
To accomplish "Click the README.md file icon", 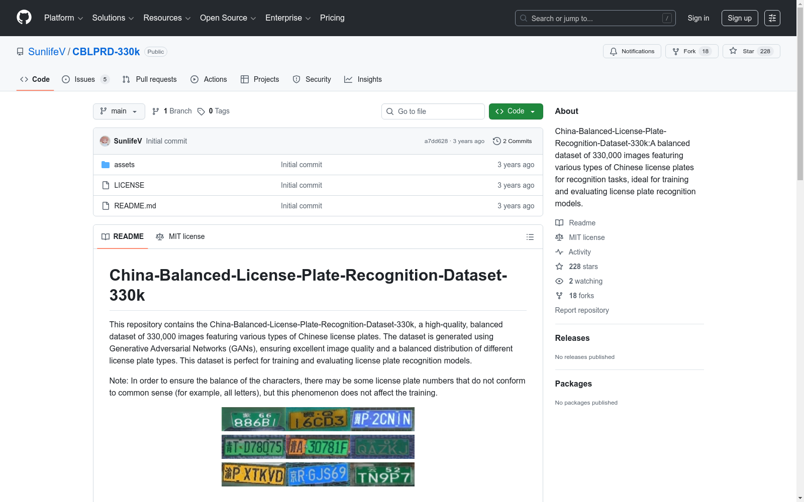I will tap(106, 206).
